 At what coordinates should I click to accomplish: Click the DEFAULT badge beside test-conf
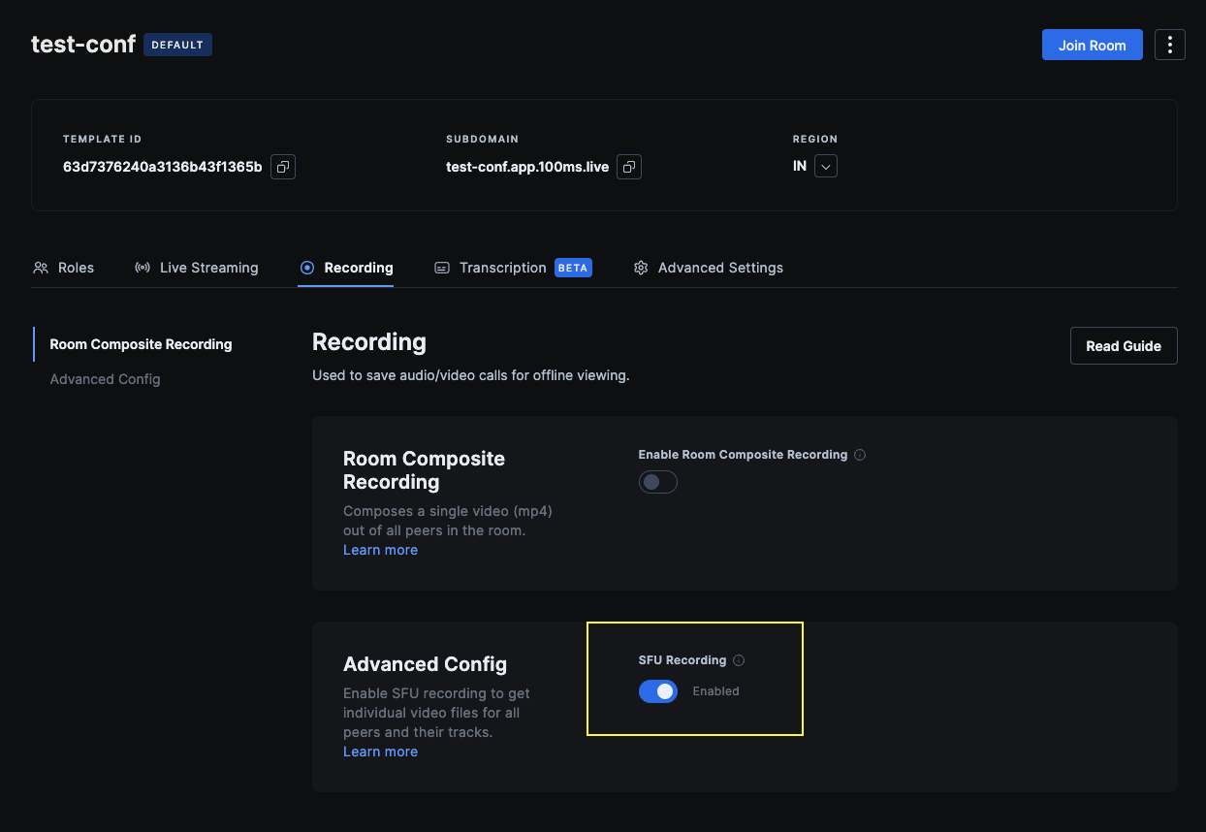point(177,45)
